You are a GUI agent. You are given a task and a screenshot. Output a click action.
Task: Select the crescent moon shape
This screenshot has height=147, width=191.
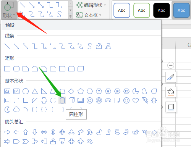click(7, 110)
